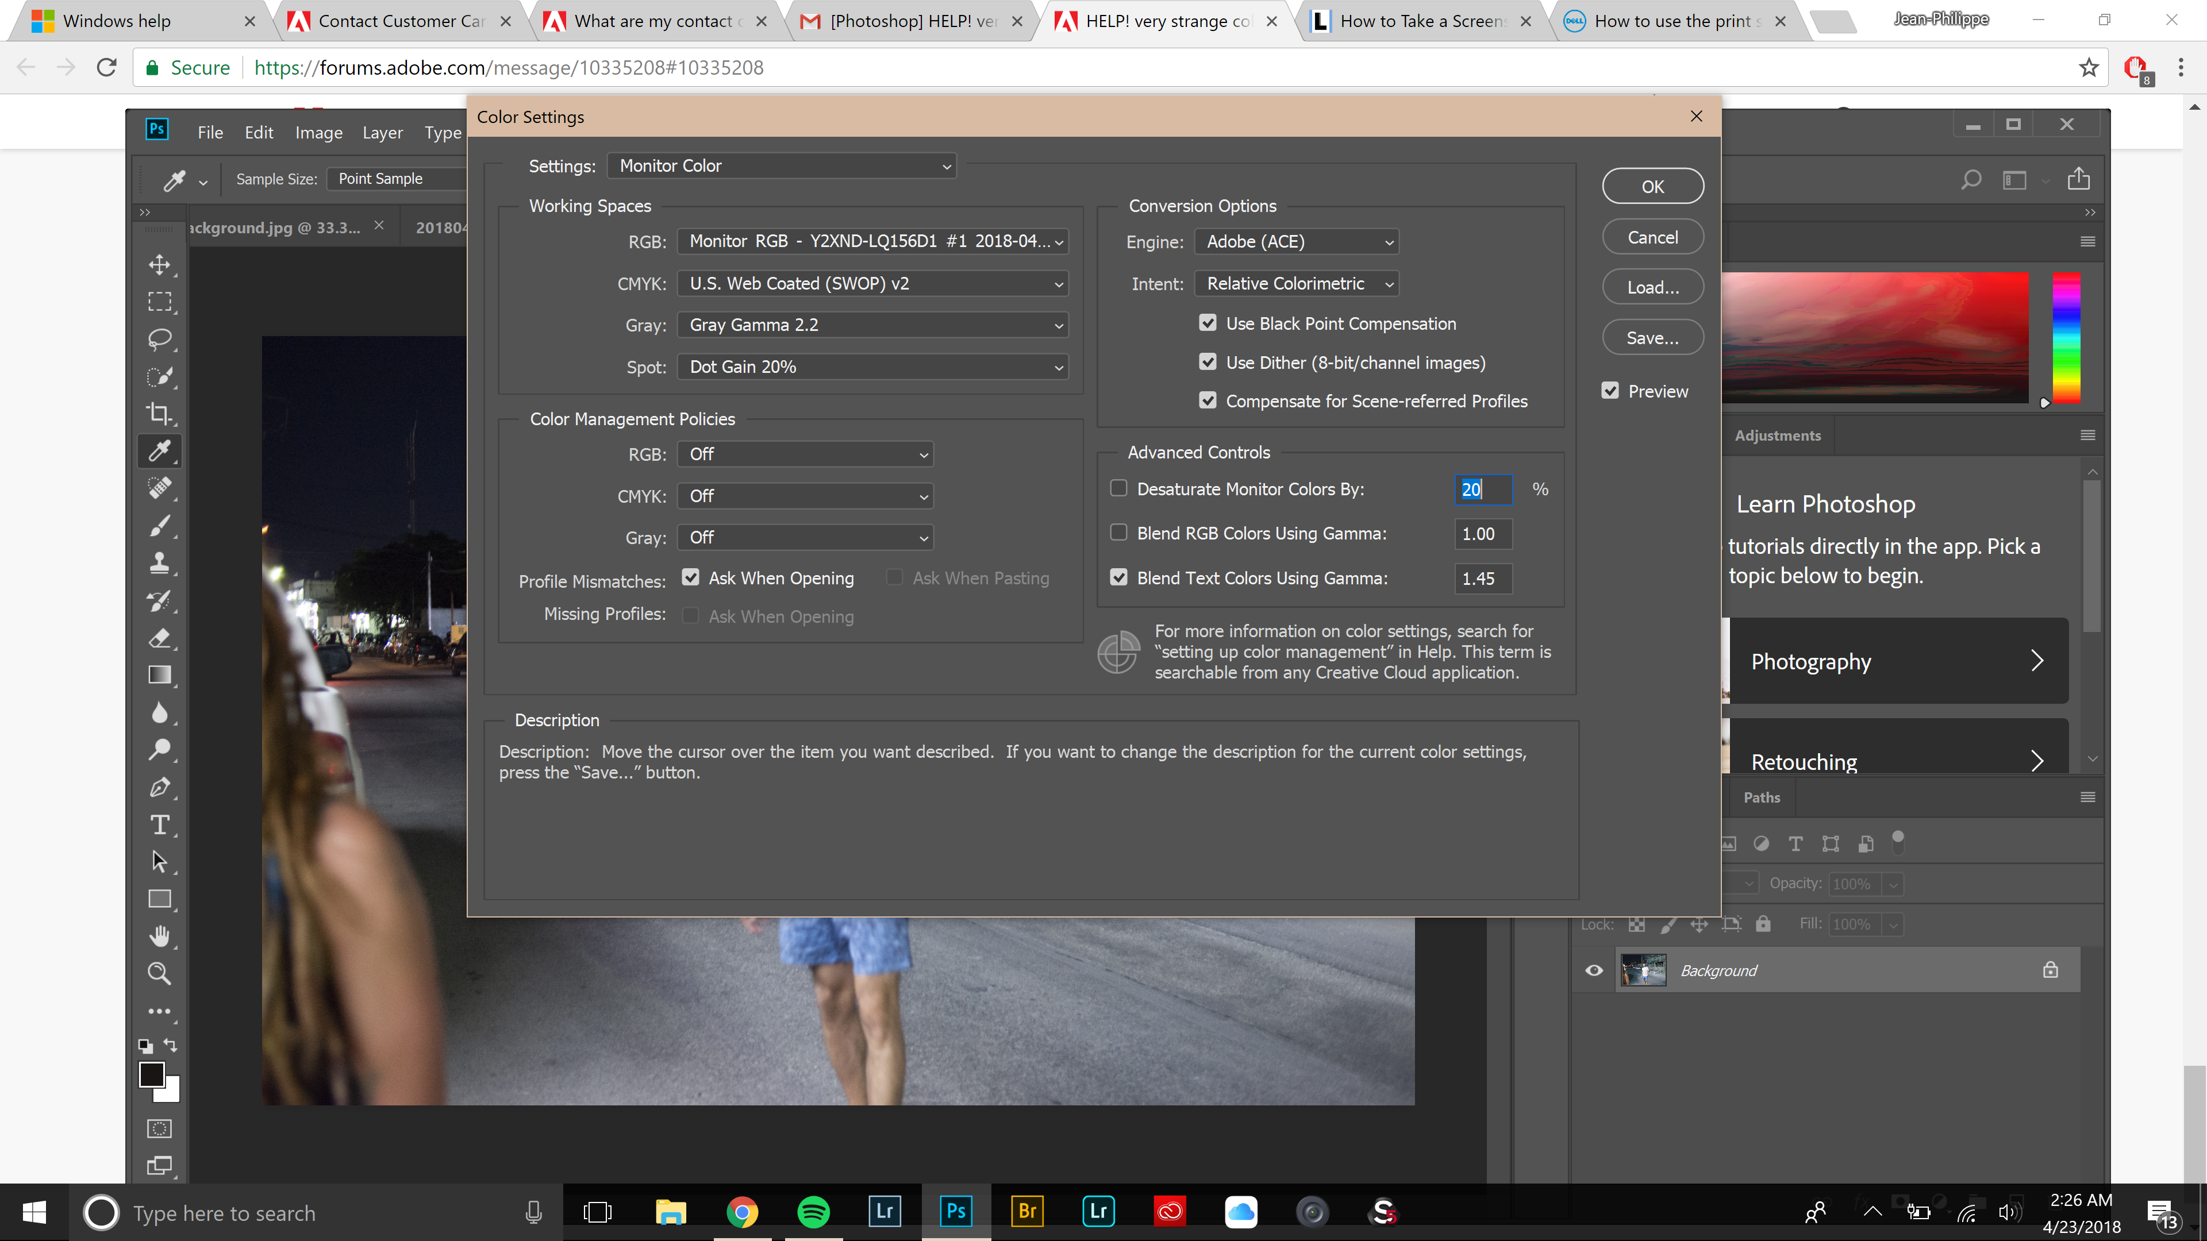
Task: Uncheck Use Dither (8-bit/channel images)
Action: click(1207, 363)
